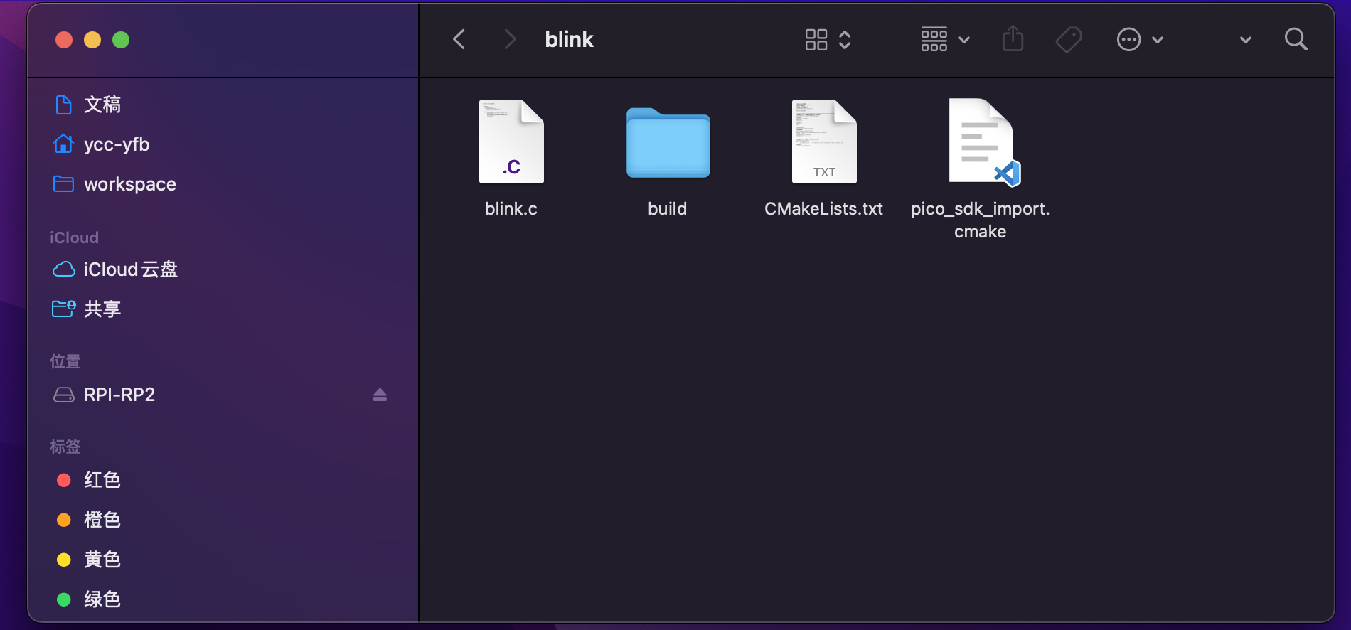The width and height of the screenshot is (1351, 630).
Task: Click the folder icon beside workspace
Action: click(x=63, y=184)
